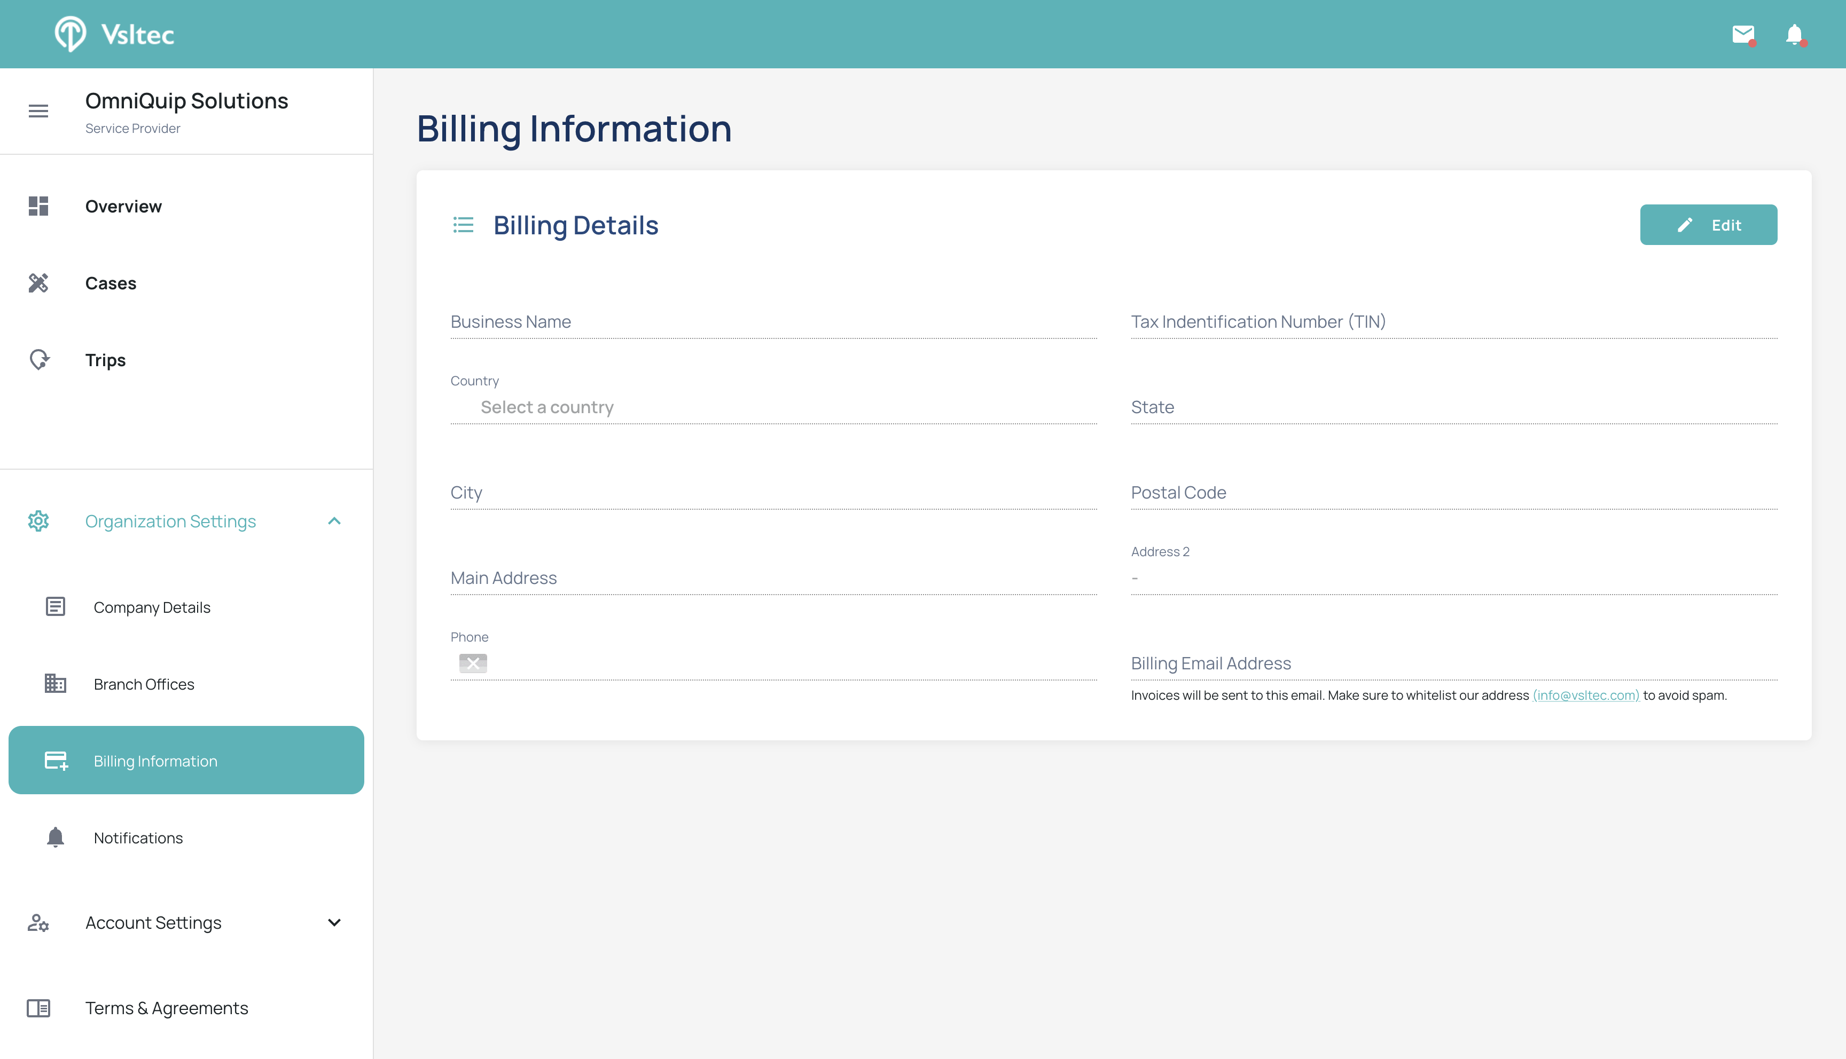Click the Billing Email Address field
Image resolution: width=1846 pixels, height=1059 pixels.
1454,663
